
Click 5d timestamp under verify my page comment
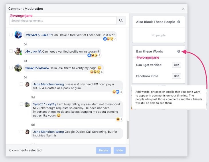[x=25, y=78]
